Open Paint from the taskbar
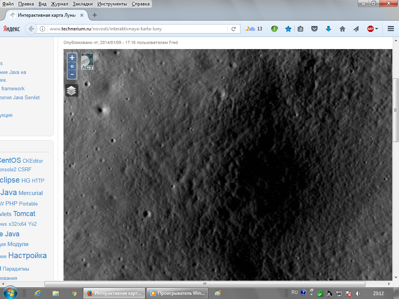The width and height of the screenshot is (399, 299). [217, 294]
